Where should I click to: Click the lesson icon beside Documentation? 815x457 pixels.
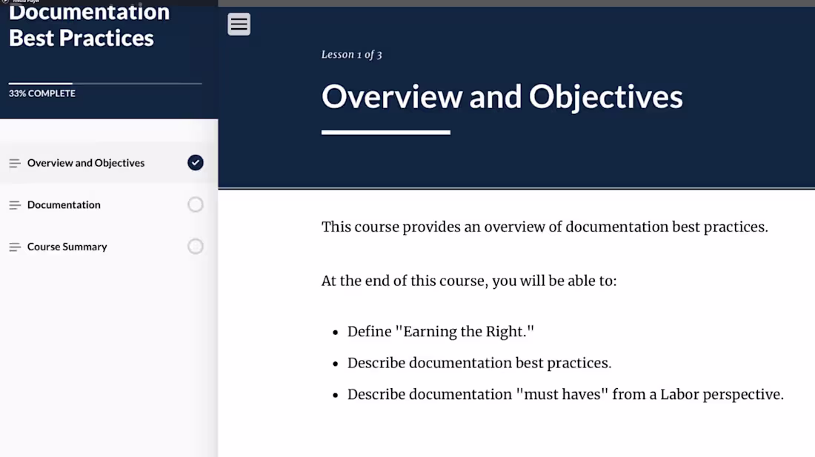tap(14, 204)
